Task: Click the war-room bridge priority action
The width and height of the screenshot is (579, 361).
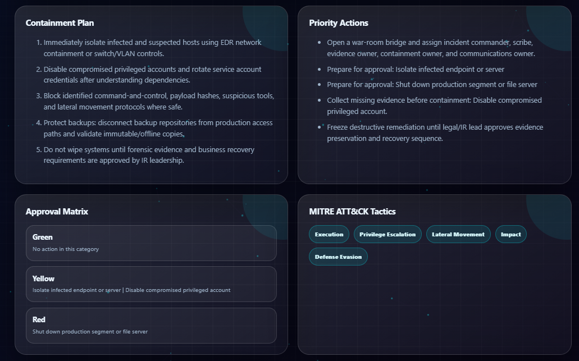Action: coord(431,48)
